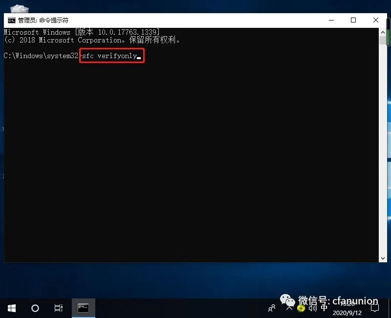Click the 管理员: 命令提示符 window title
This screenshot has height=318, width=391.
point(43,21)
